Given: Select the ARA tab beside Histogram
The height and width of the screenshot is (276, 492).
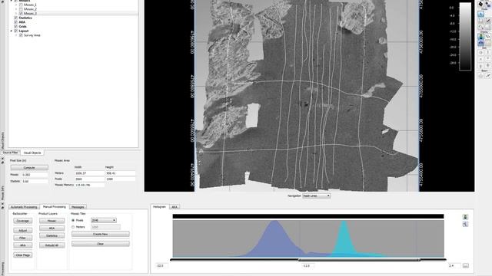Looking at the screenshot, I should click(175, 207).
